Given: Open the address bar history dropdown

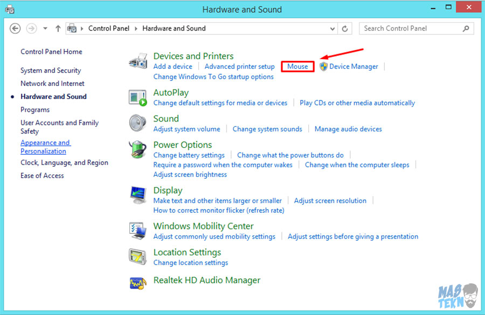Looking at the screenshot, I should point(331,28).
